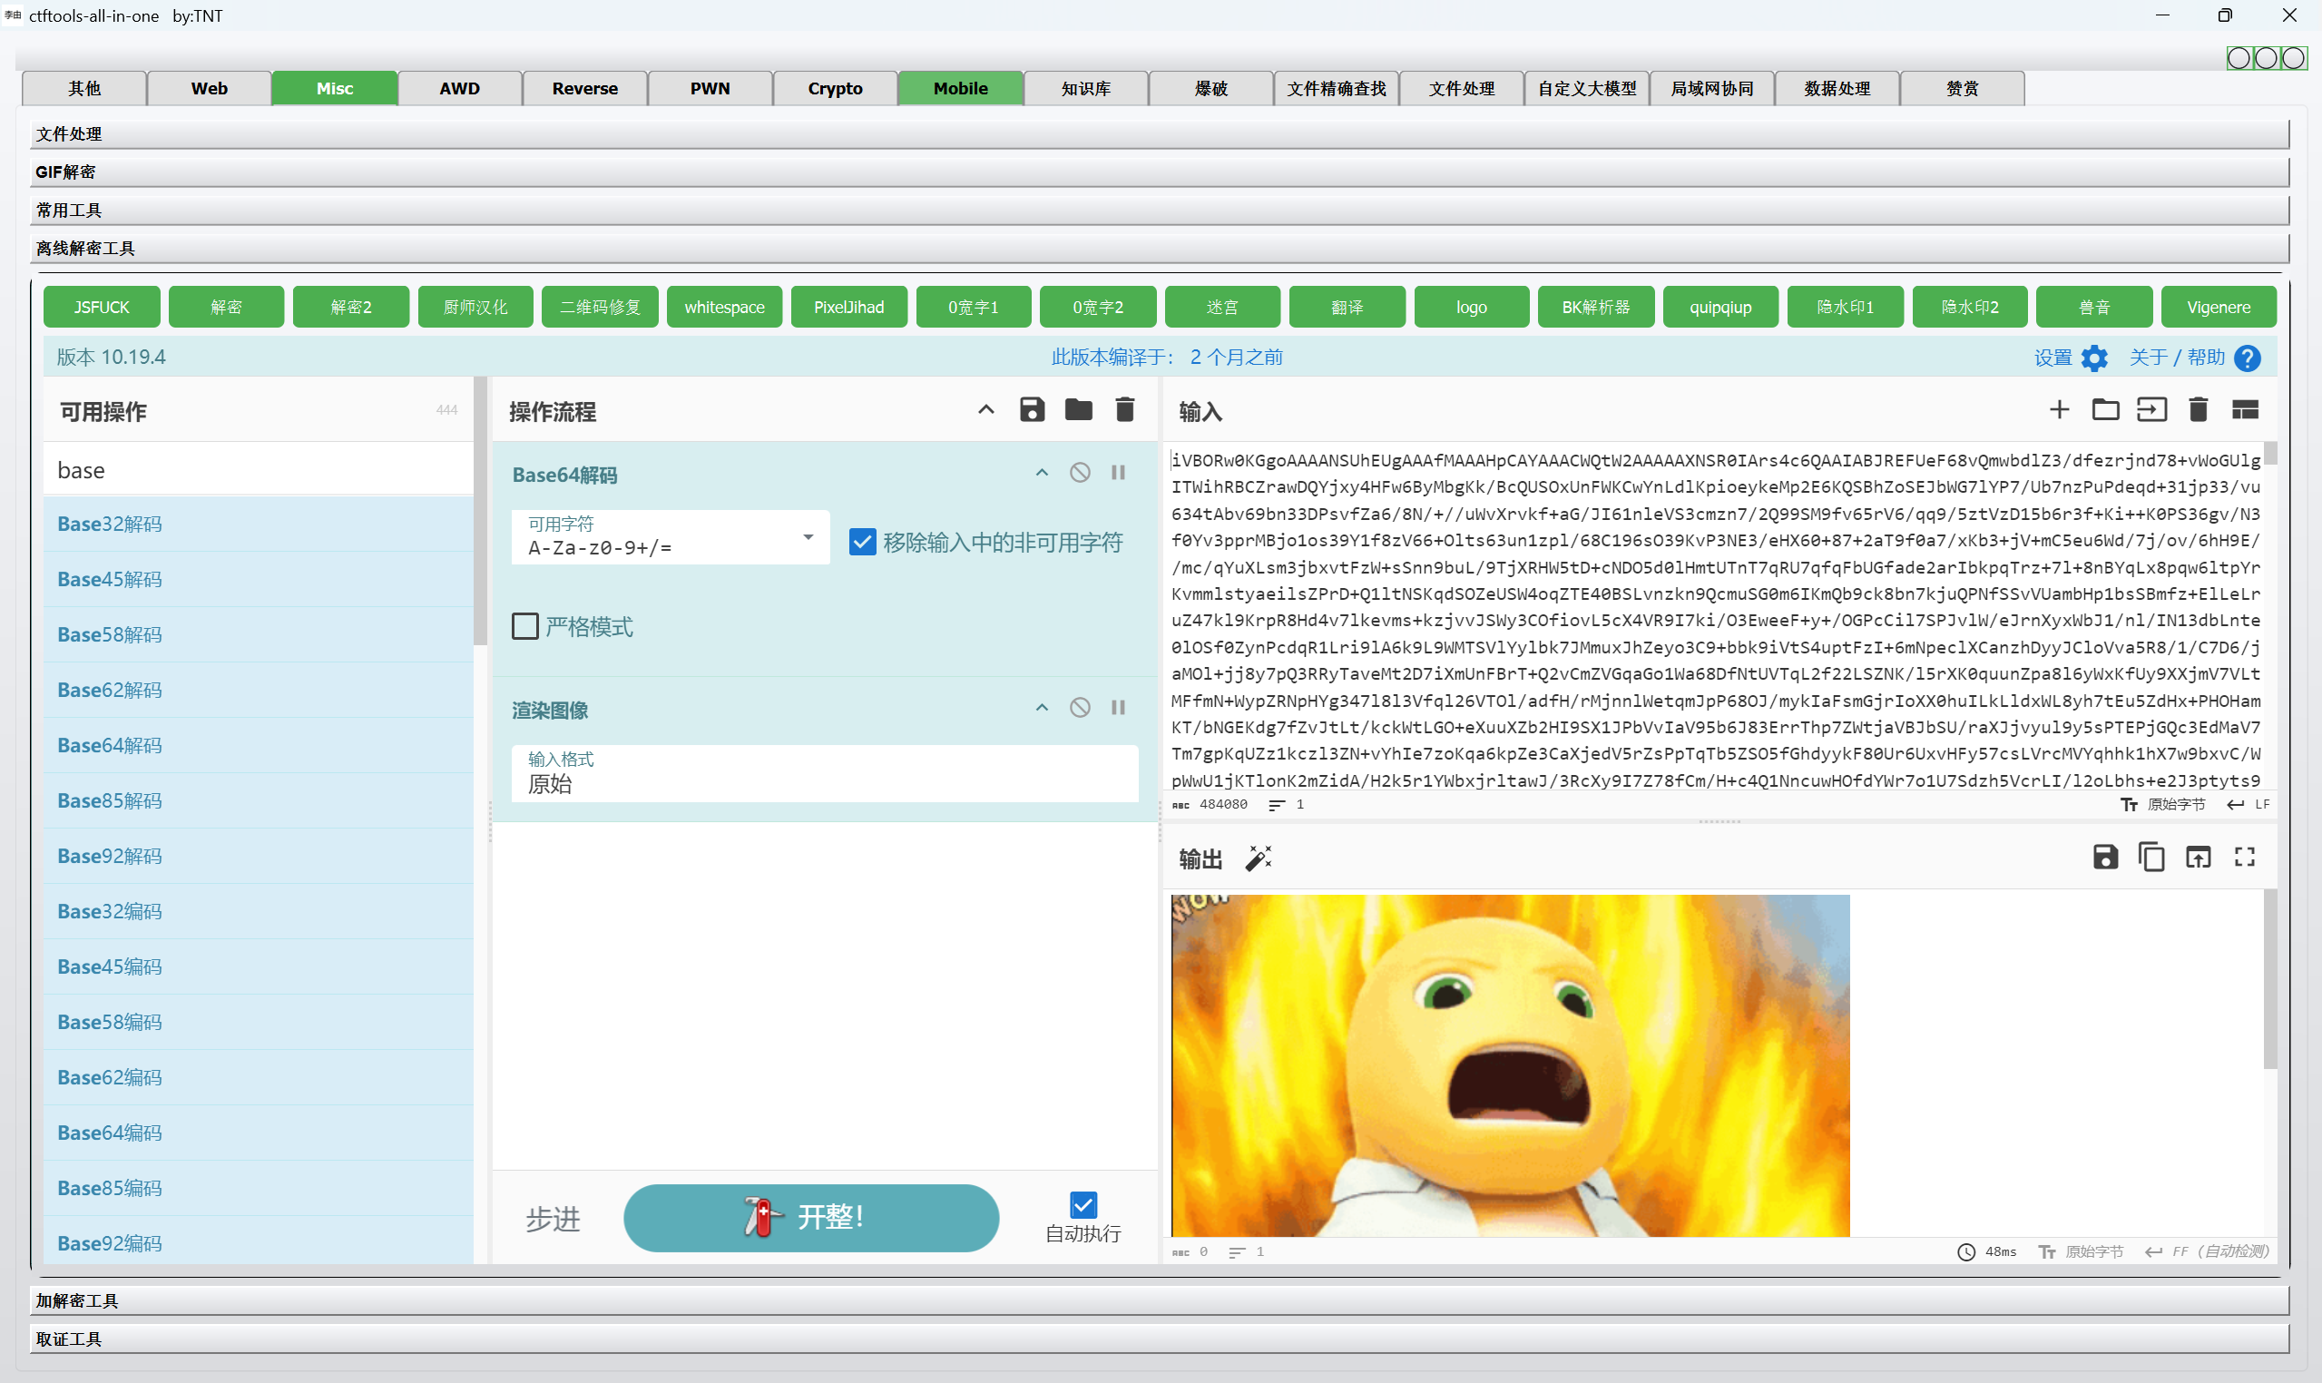Expand the GIF解密 section
2322x1383 pixels.
1159,172
